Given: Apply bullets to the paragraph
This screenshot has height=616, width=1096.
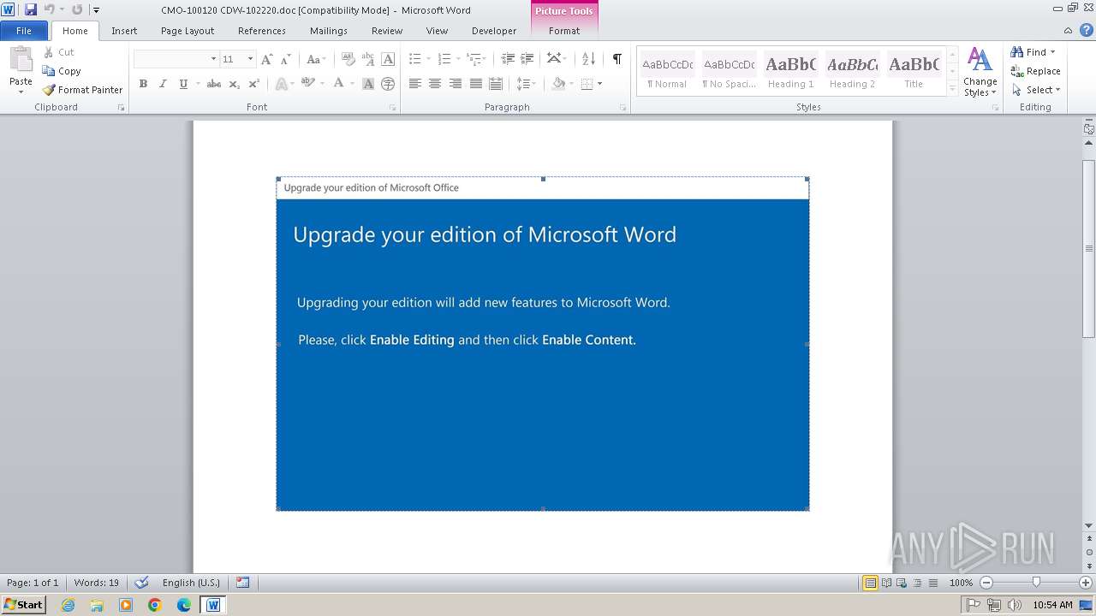Looking at the screenshot, I should coord(415,59).
